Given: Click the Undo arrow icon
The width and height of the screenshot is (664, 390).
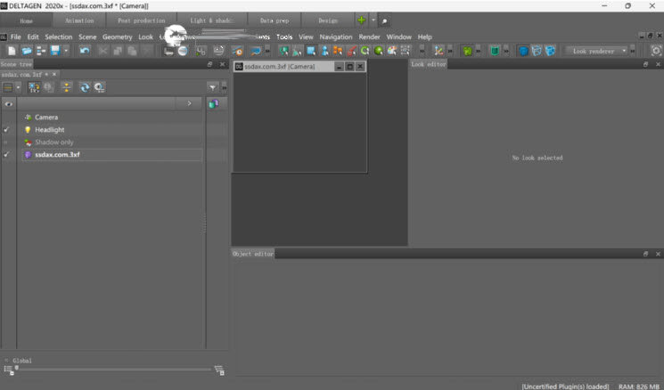Looking at the screenshot, I should (x=85, y=51).
